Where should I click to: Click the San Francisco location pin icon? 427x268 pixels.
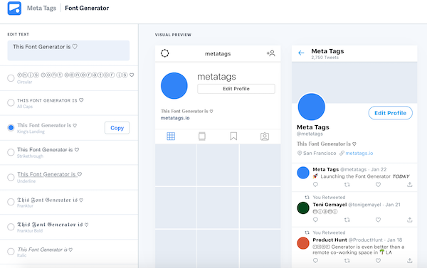(300, 153)
